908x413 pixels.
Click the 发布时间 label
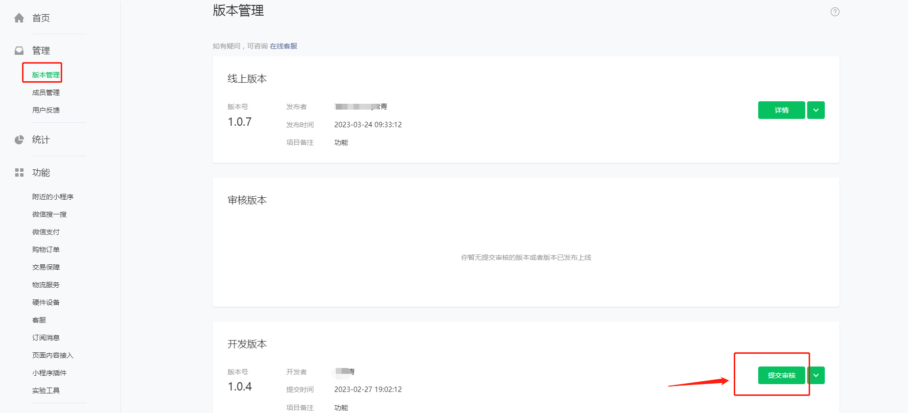pos(300,125)
